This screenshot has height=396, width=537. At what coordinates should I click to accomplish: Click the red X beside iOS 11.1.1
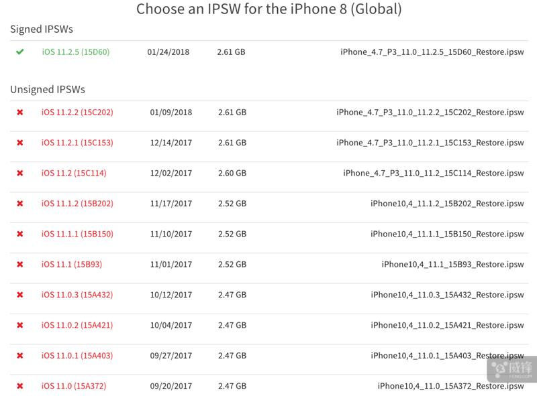click(x=20, y=234)
